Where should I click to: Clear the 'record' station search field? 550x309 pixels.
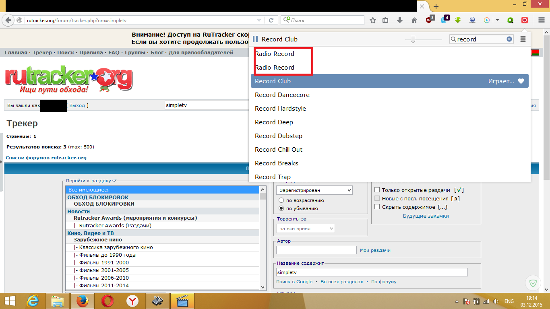point(509,39)
